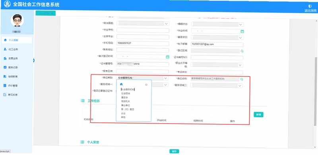Click the person icon beside 社工业务
This screenshot has width=318, height=155.
(5, 49)
